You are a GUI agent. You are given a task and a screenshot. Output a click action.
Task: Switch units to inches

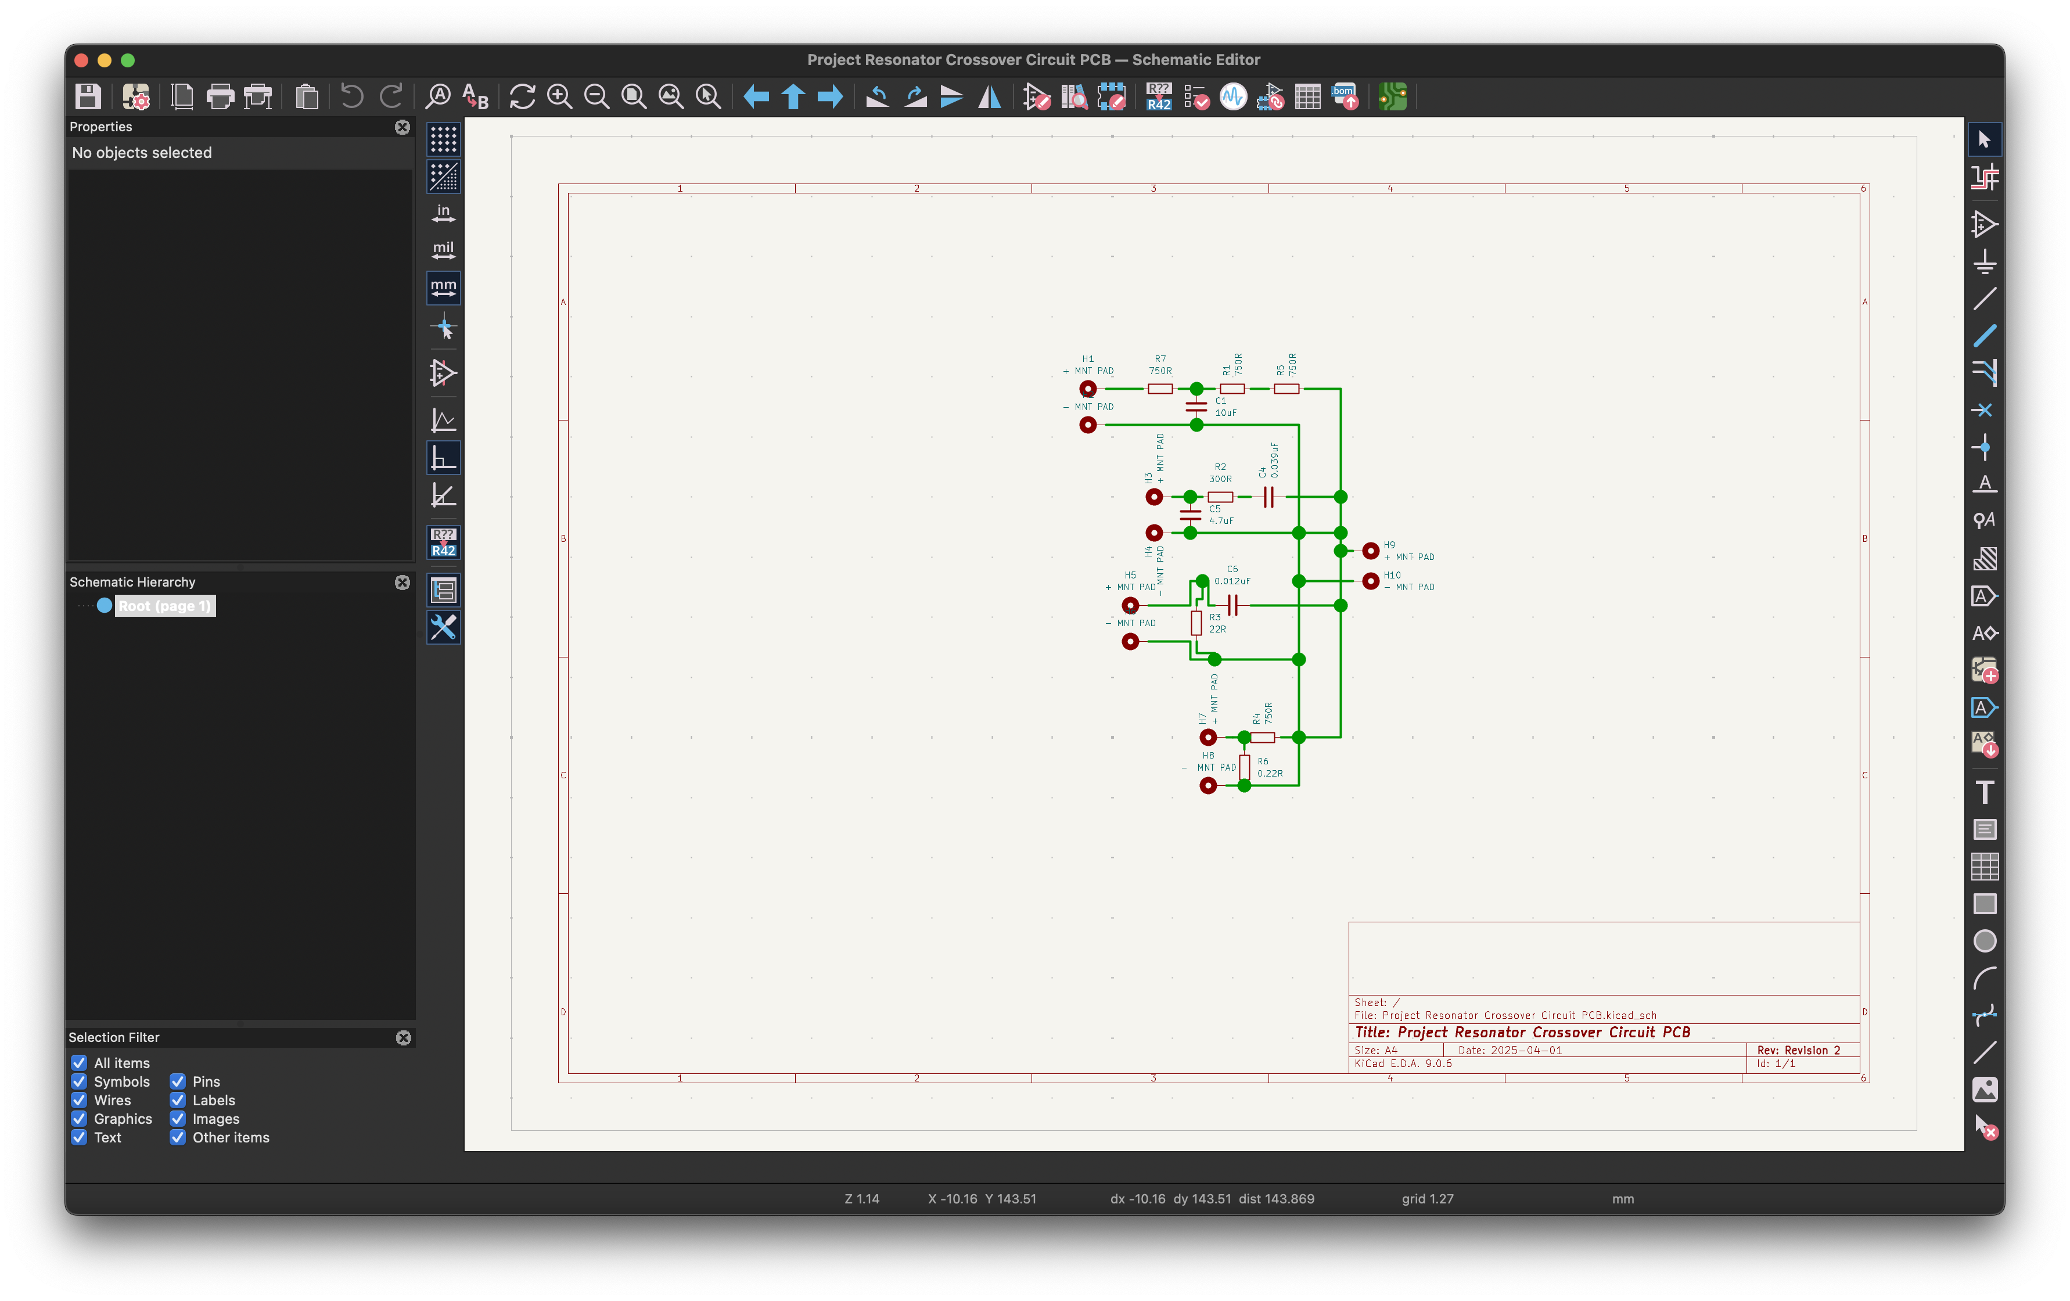coord(443,213)
